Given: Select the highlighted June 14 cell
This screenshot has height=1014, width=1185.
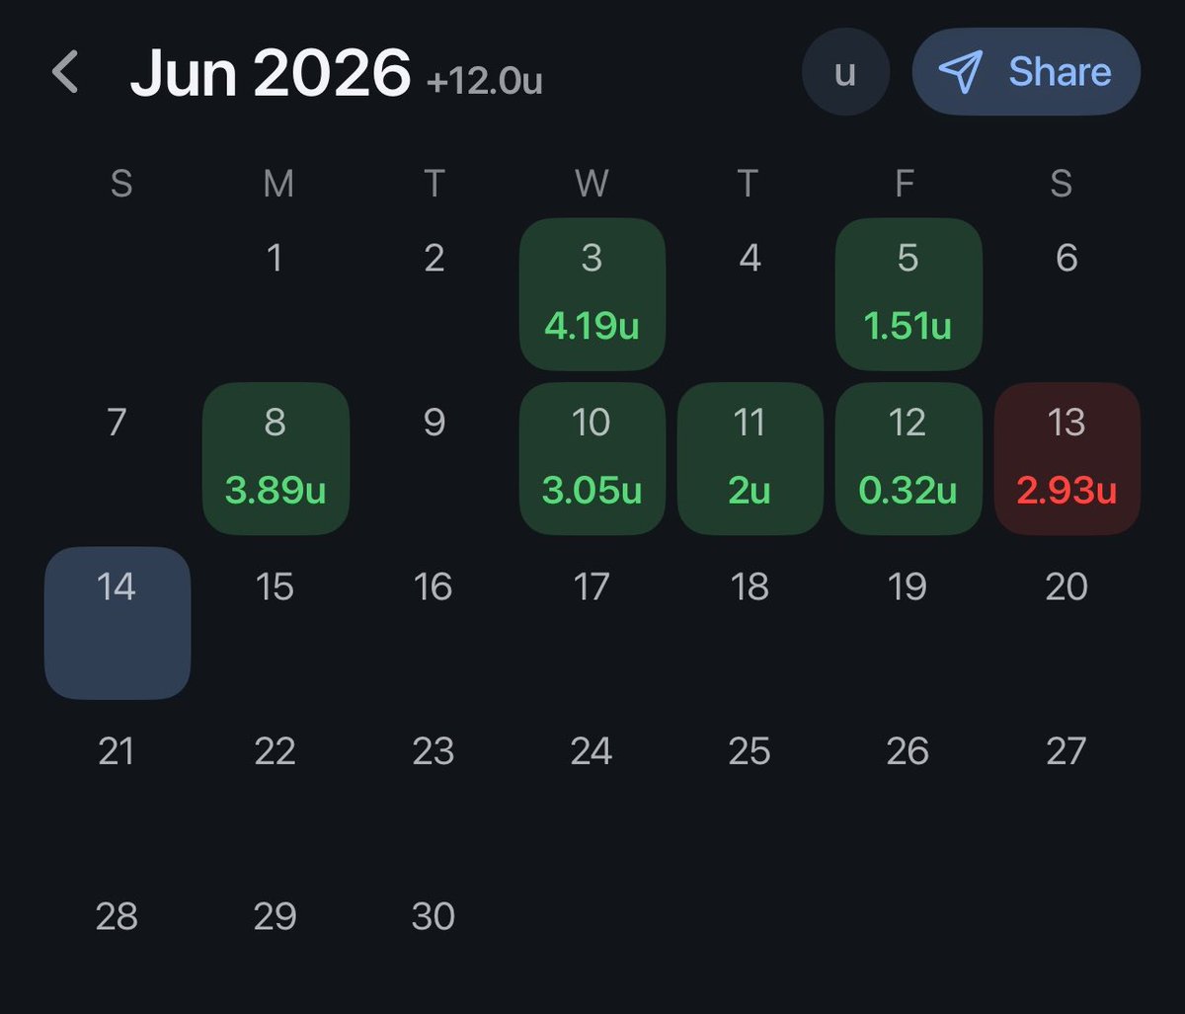Looking at the screenshot, I should [118, 623].
